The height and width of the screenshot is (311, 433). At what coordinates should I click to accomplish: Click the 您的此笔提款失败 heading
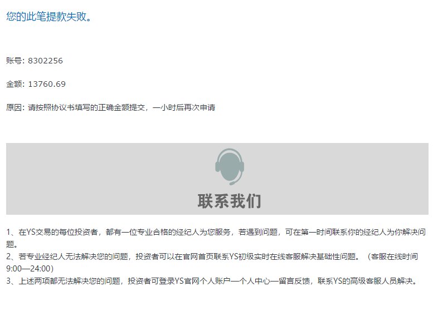click(x=48, y=17)
